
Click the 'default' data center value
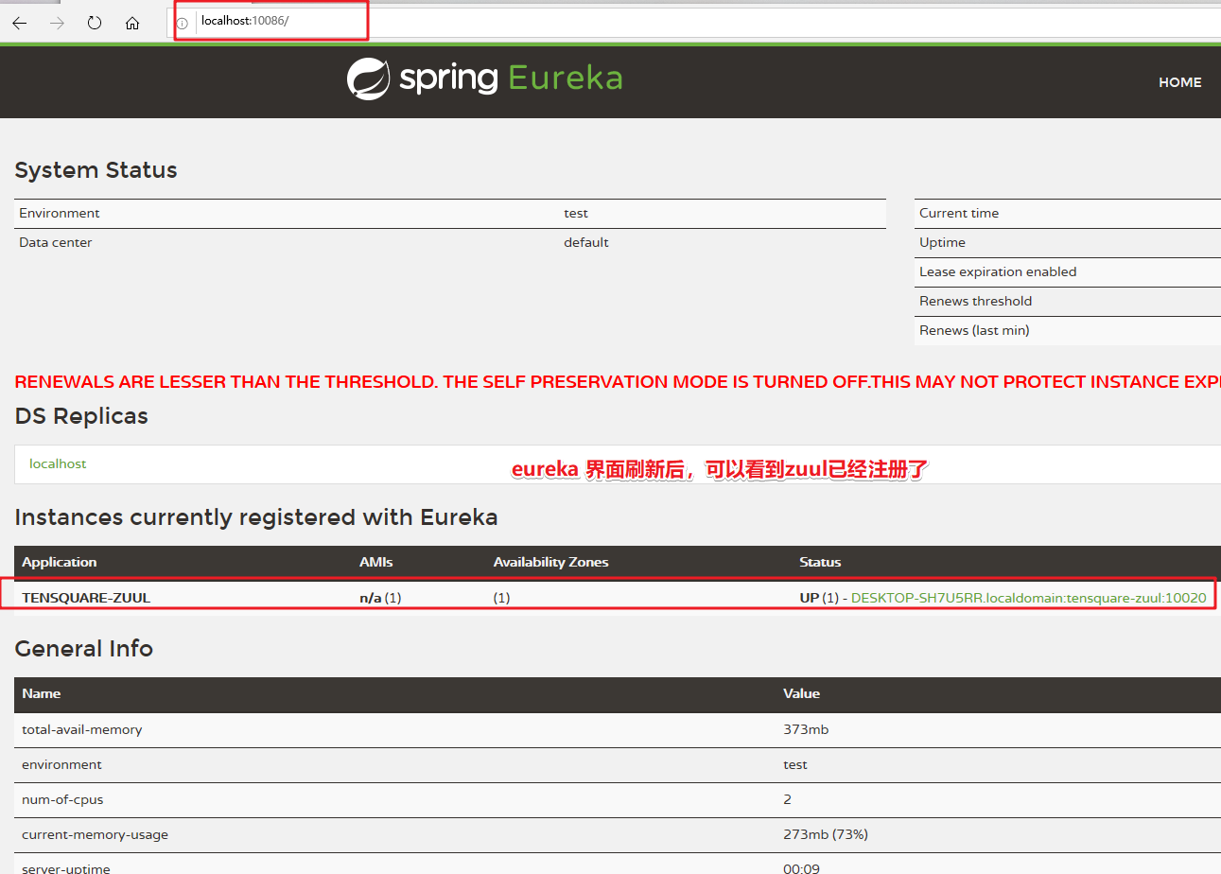(x=586, y=242)
